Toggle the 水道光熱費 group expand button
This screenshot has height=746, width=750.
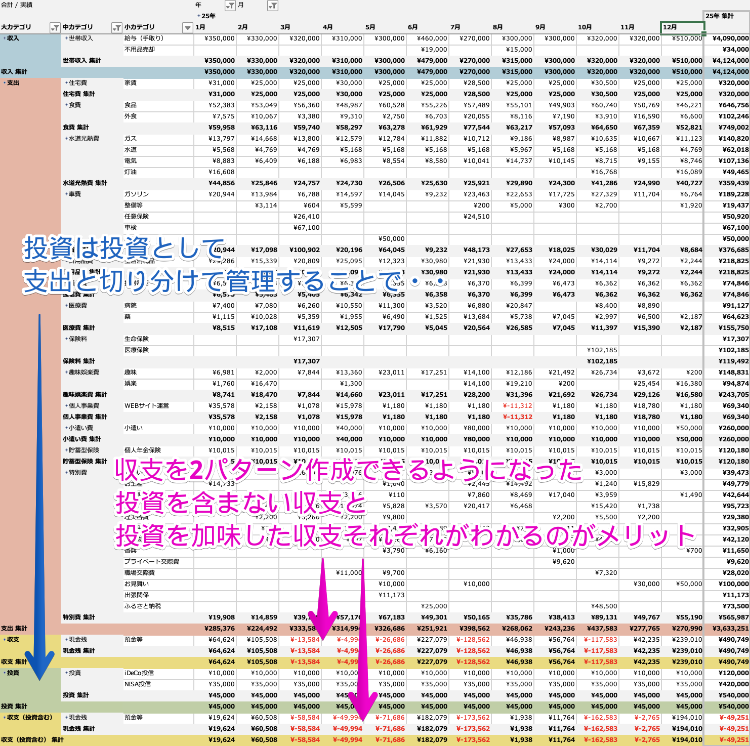coord(66,139)
